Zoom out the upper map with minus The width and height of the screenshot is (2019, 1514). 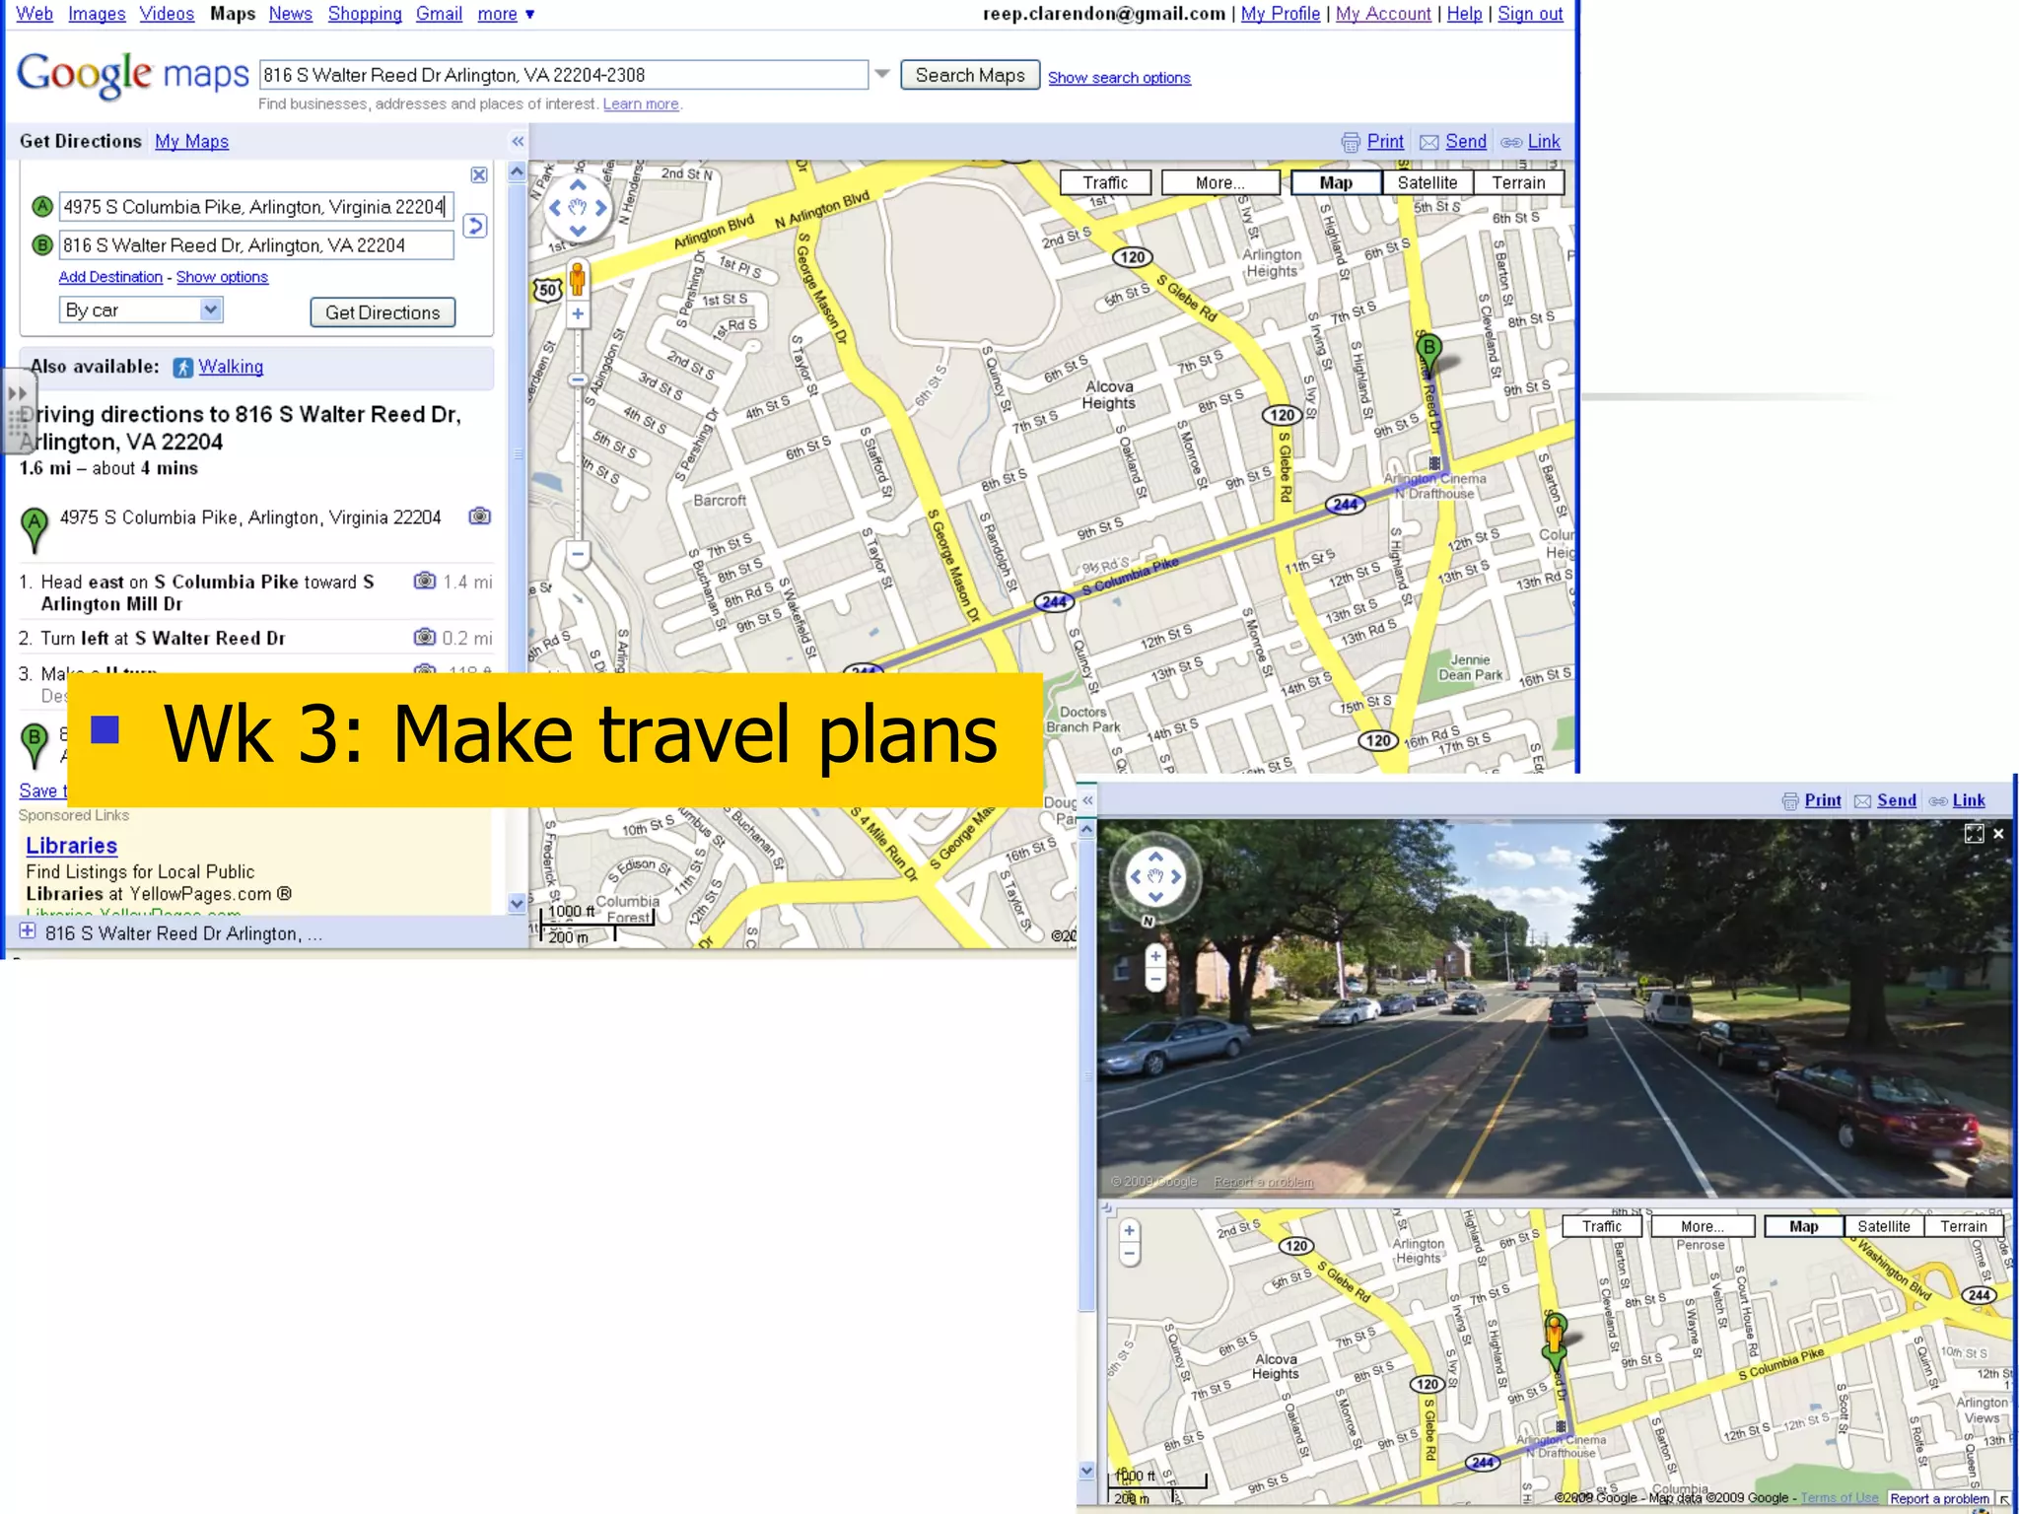(x=578, y=554)
